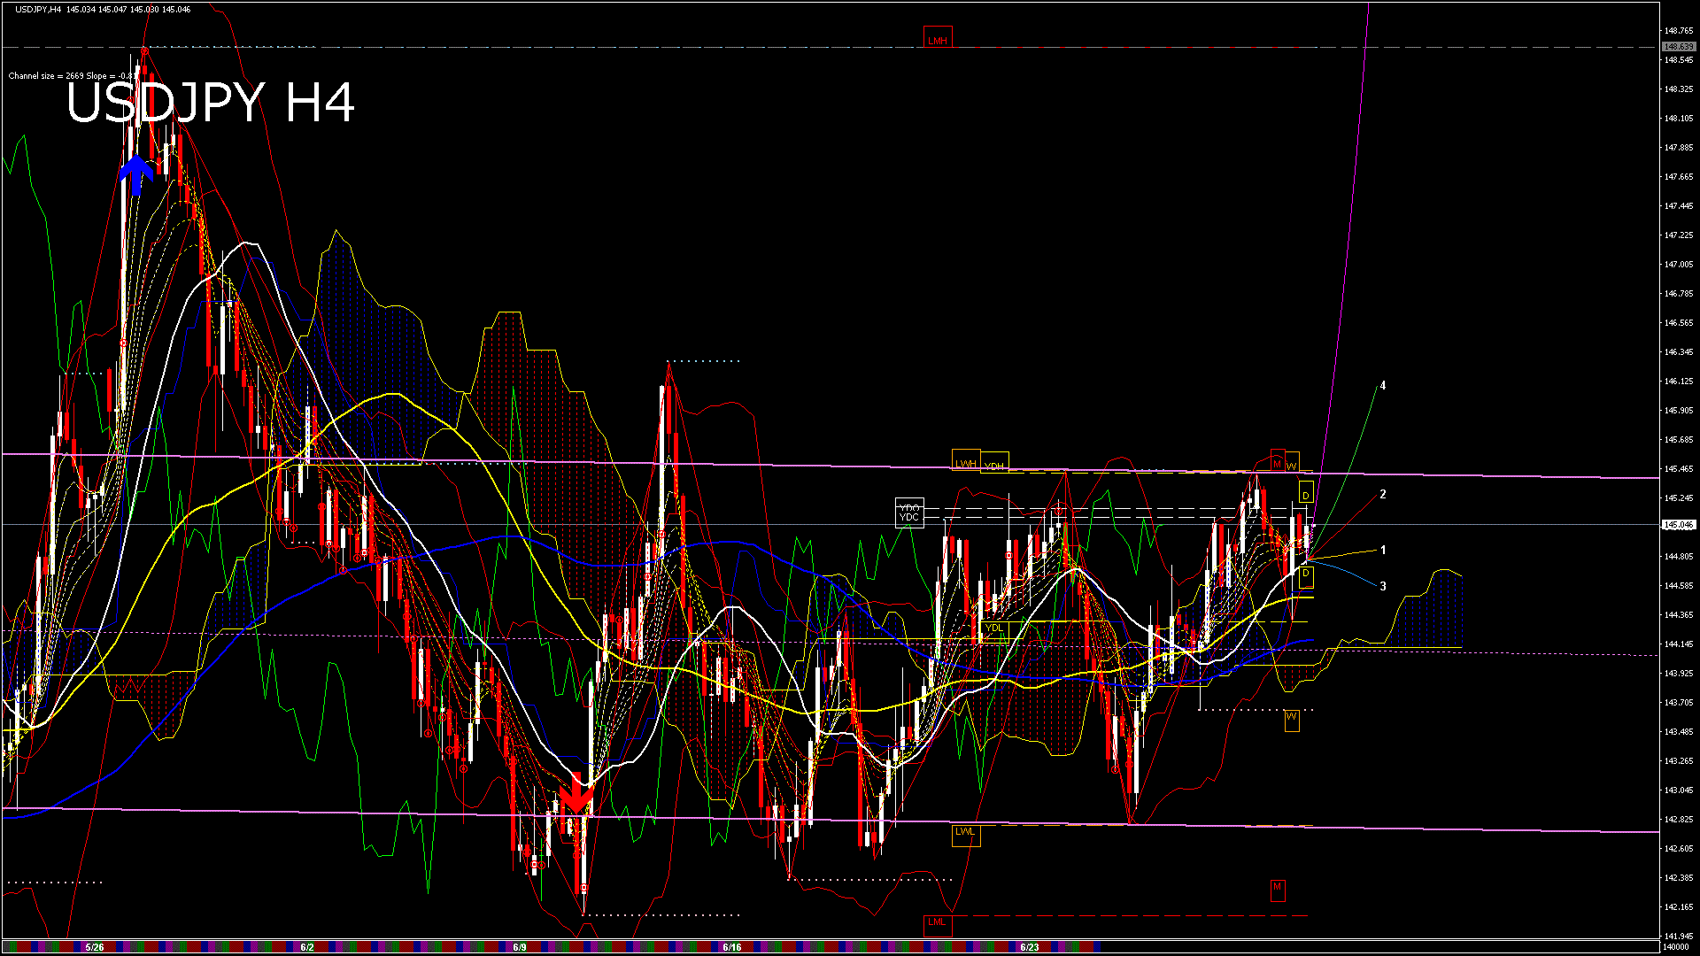Viewport: 1700px width, 956px height.
Task: Select projection line label 1
Action: click(1383, 550)
